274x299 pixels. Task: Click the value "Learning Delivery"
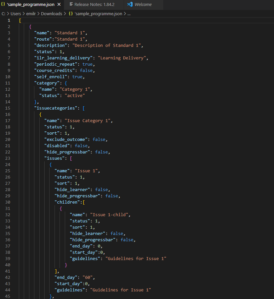pos(122,58)
